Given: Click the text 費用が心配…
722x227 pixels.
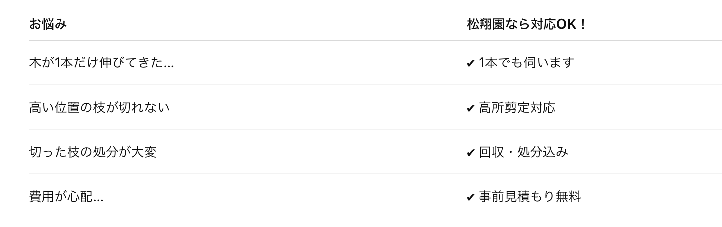Looking at the screenshot, I should (66, 197).
